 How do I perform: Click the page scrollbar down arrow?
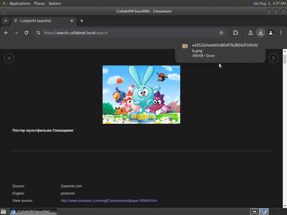[285, 206]
